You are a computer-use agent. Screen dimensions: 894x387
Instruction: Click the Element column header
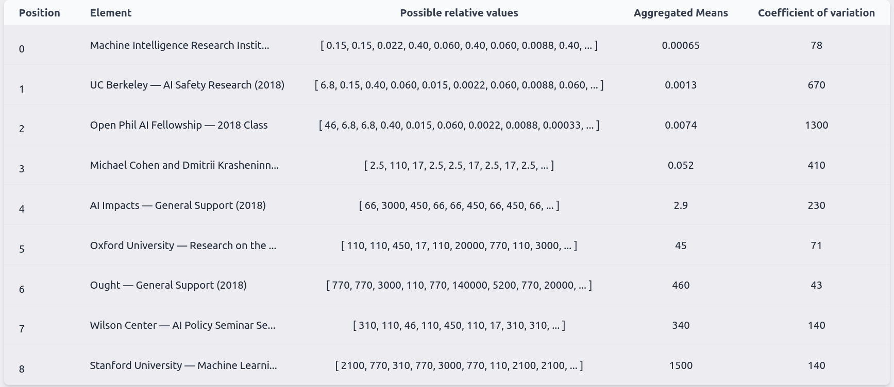[x=110, y=13]
